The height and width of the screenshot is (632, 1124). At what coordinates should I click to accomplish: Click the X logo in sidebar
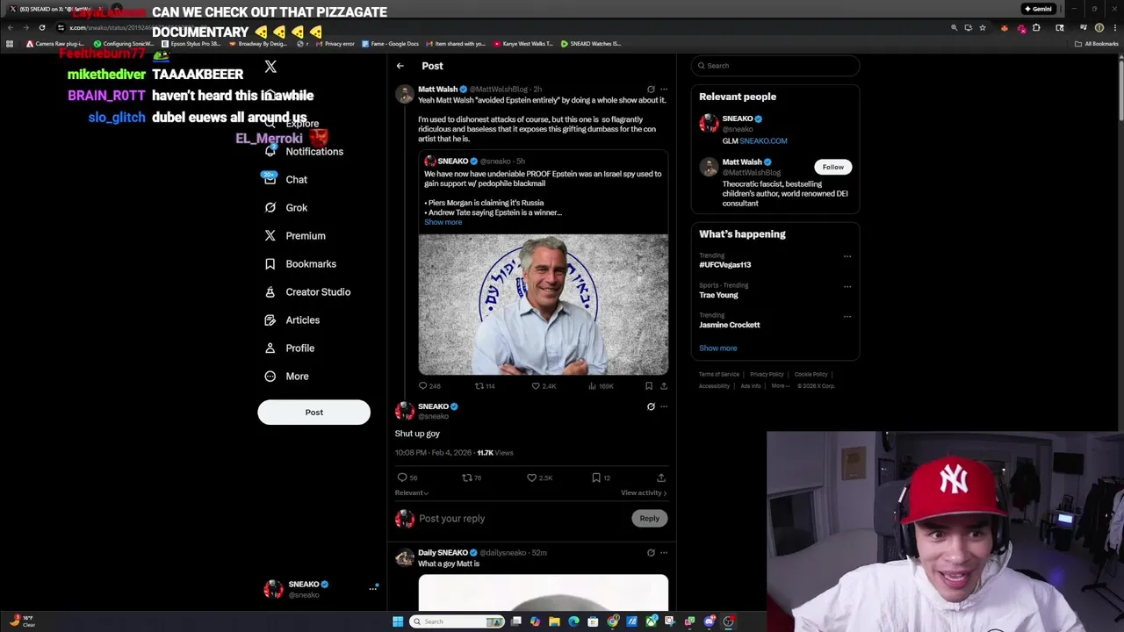270,67
